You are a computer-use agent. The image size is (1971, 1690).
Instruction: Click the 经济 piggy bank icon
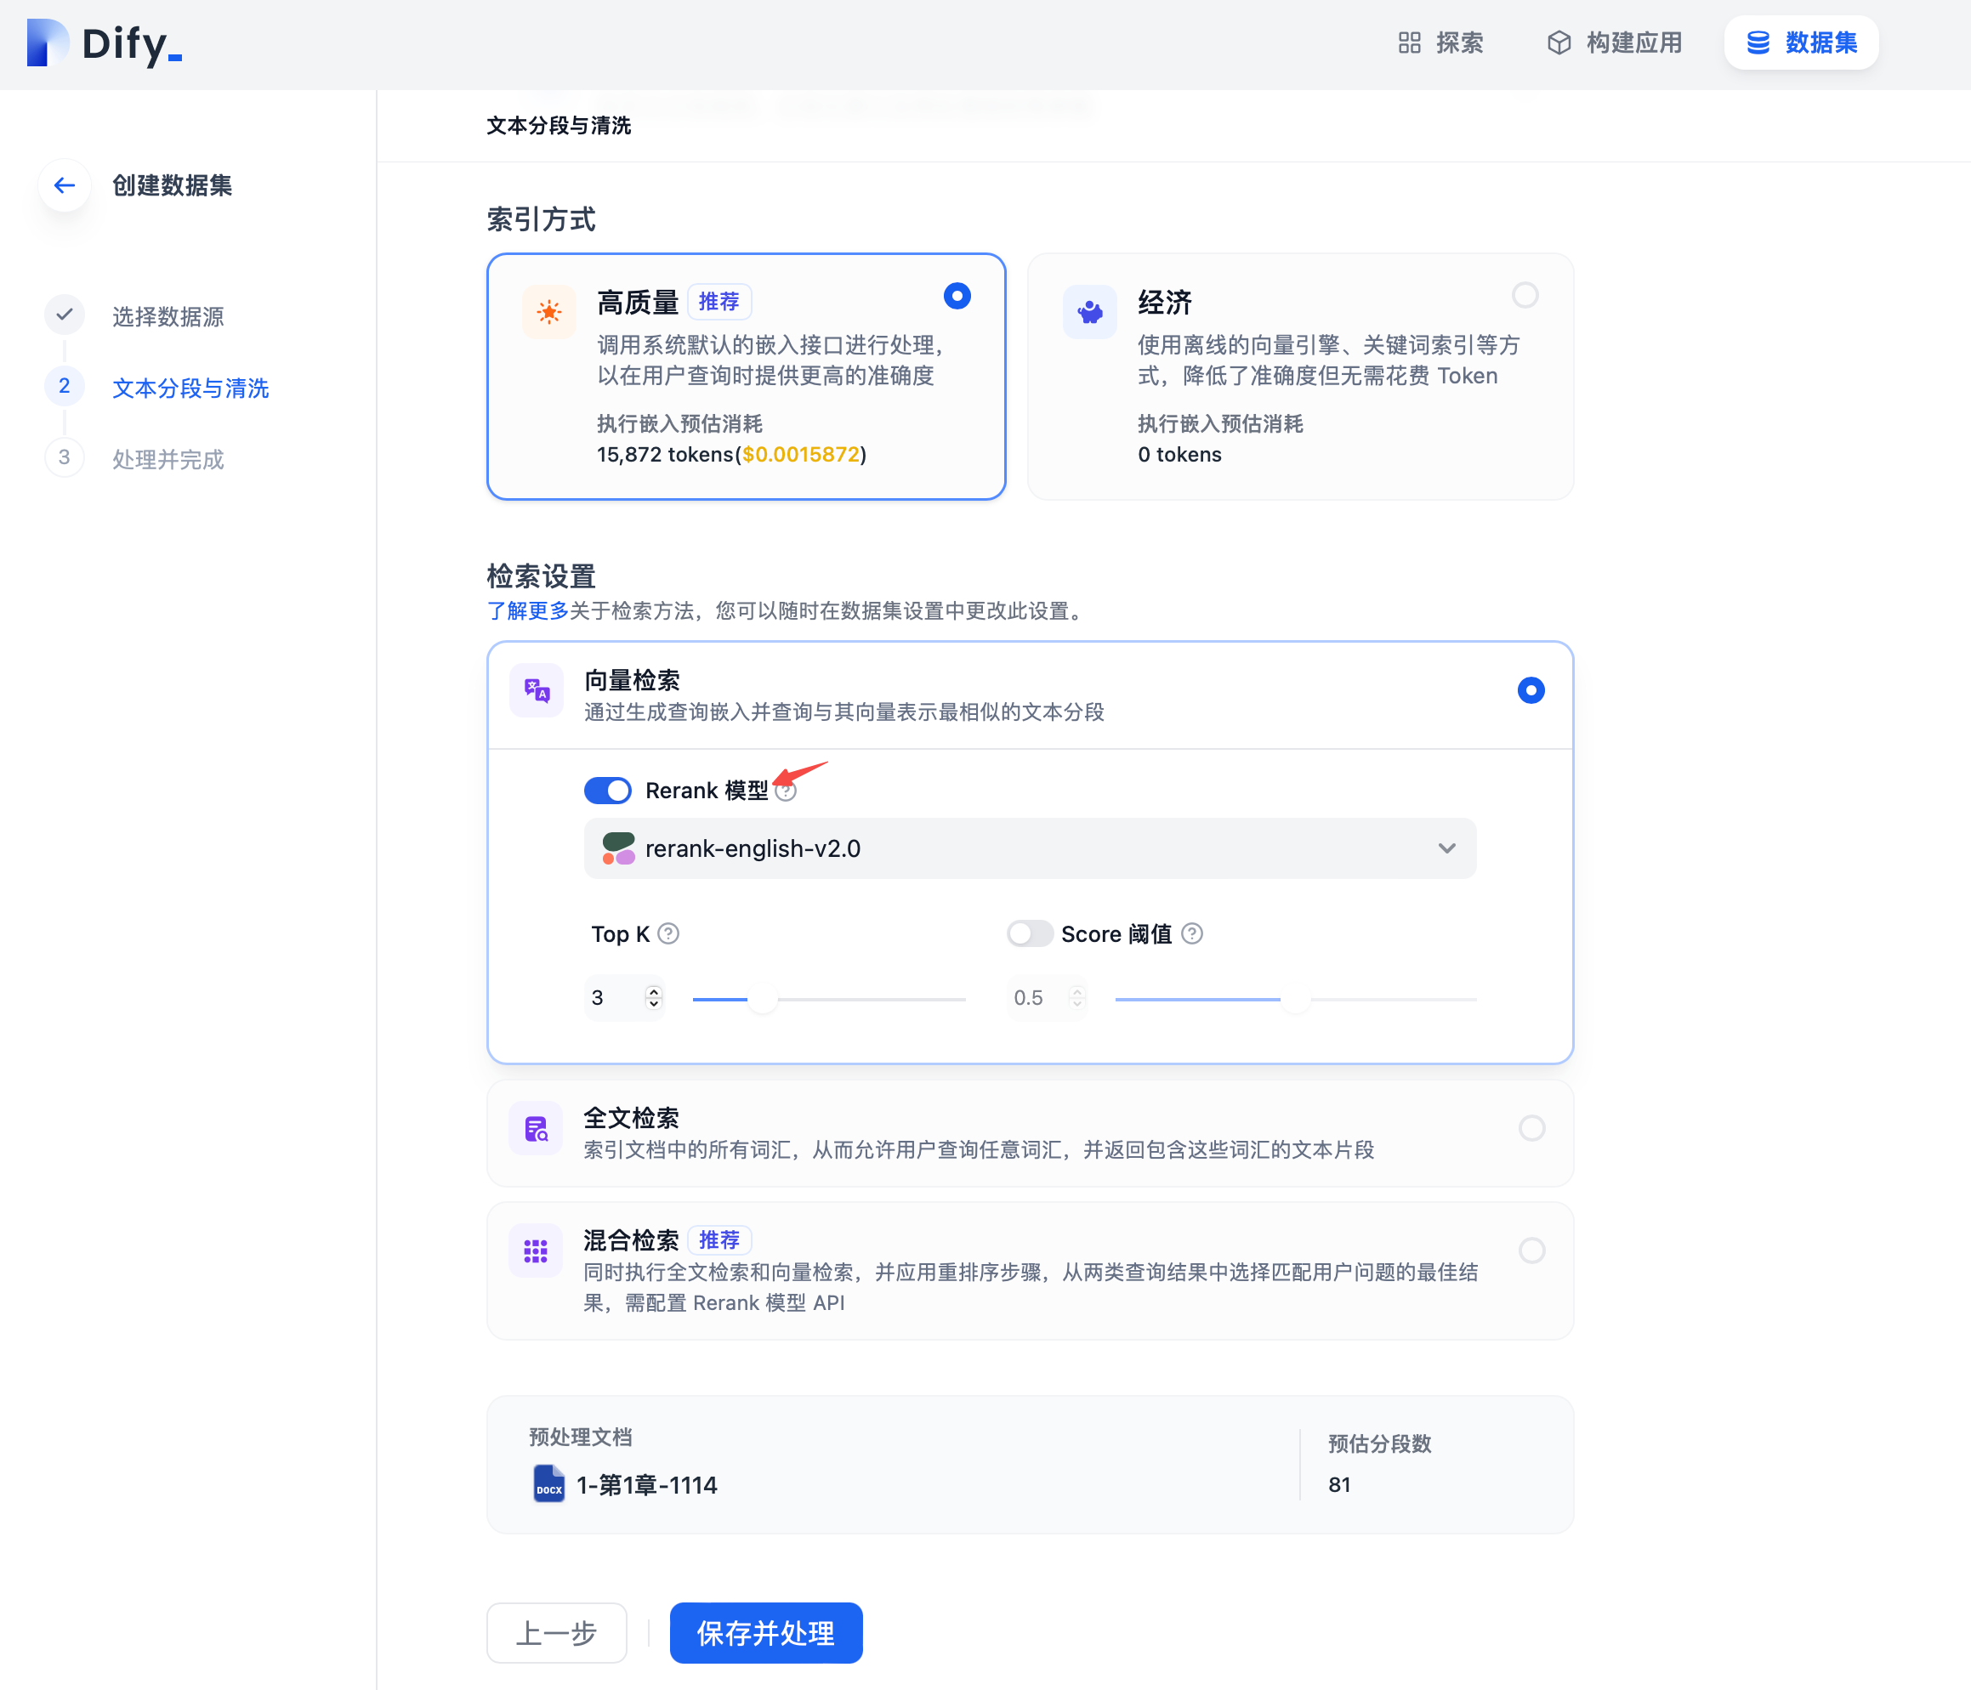point(1090,311)
